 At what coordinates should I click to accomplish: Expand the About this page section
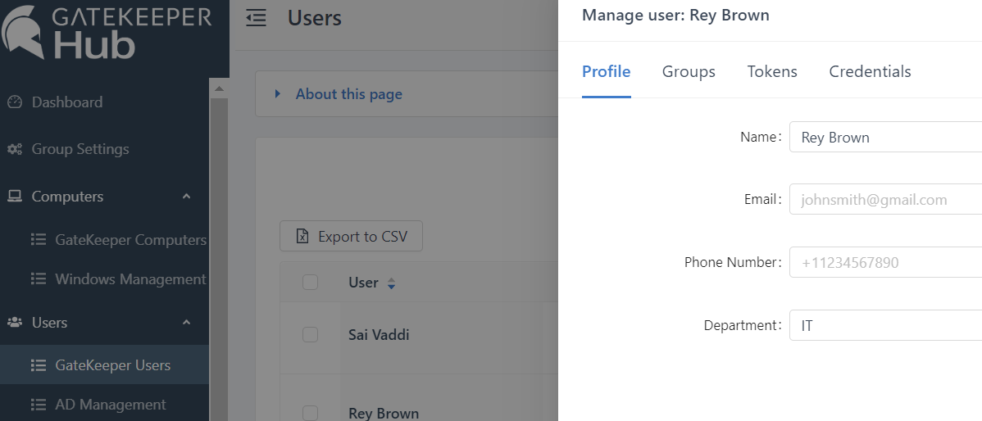[278, 94]
